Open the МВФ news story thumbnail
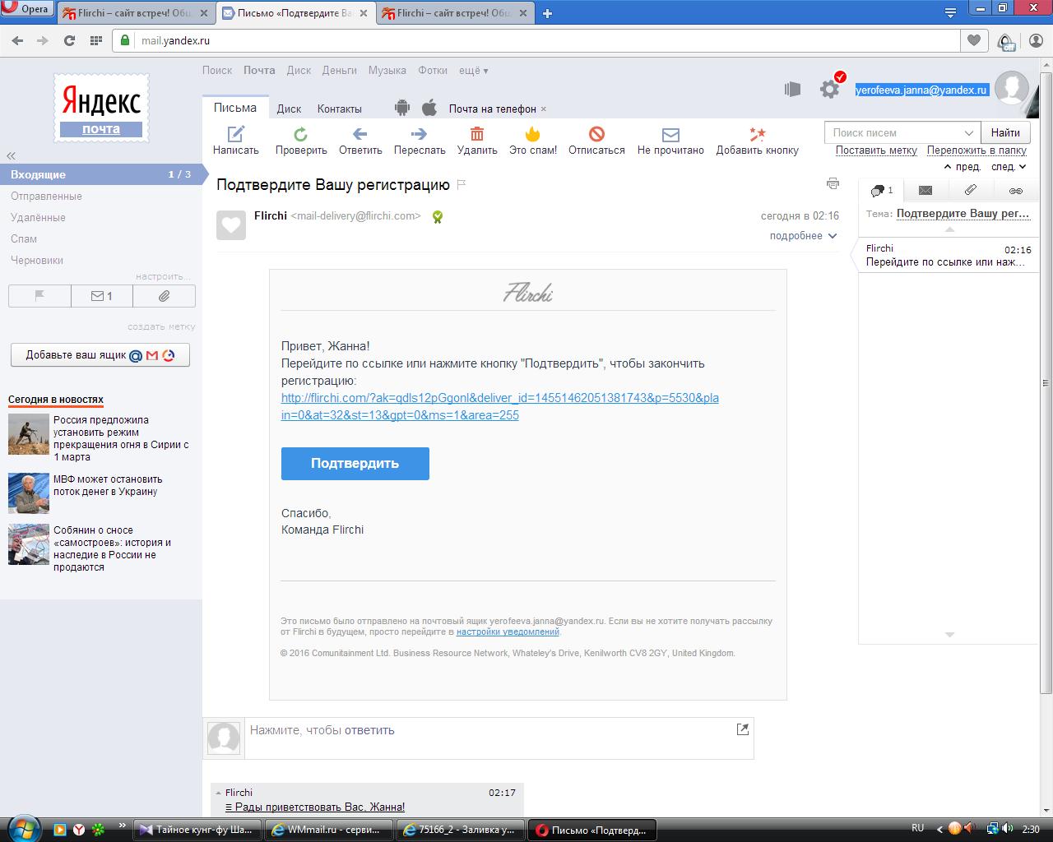The image size is (1053, 842). pyautogui.click(x=29, y=493)
